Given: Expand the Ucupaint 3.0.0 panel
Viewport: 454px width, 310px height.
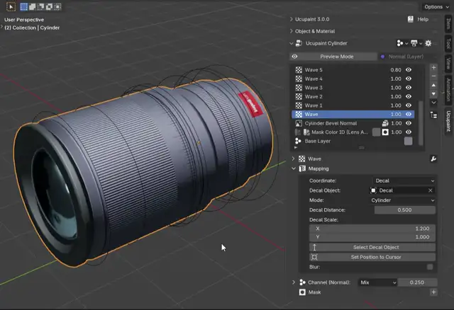Looking at the screenshot, I should (292, 19).
